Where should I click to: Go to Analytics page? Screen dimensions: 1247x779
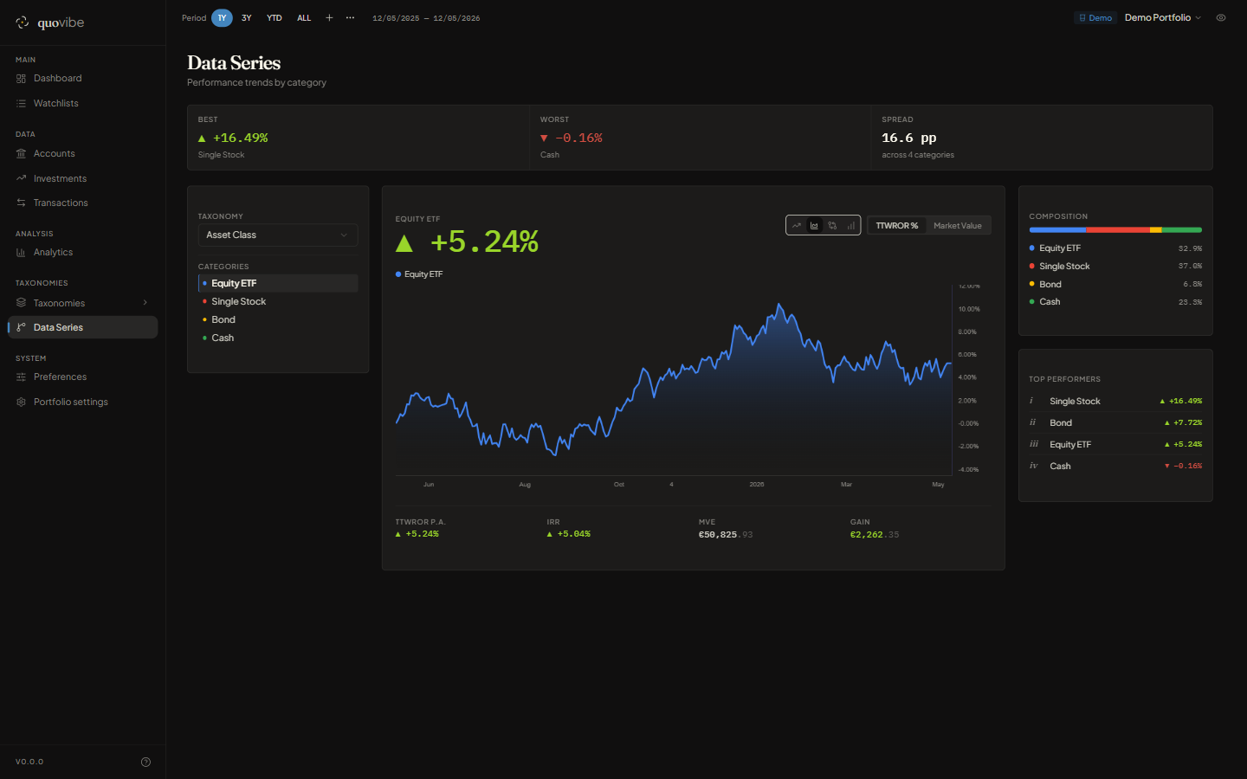82,253
